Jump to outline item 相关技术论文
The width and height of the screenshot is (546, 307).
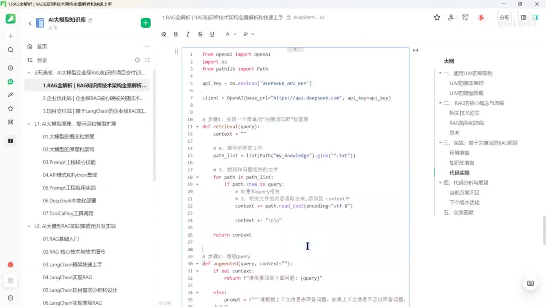[x=465, y=113]
